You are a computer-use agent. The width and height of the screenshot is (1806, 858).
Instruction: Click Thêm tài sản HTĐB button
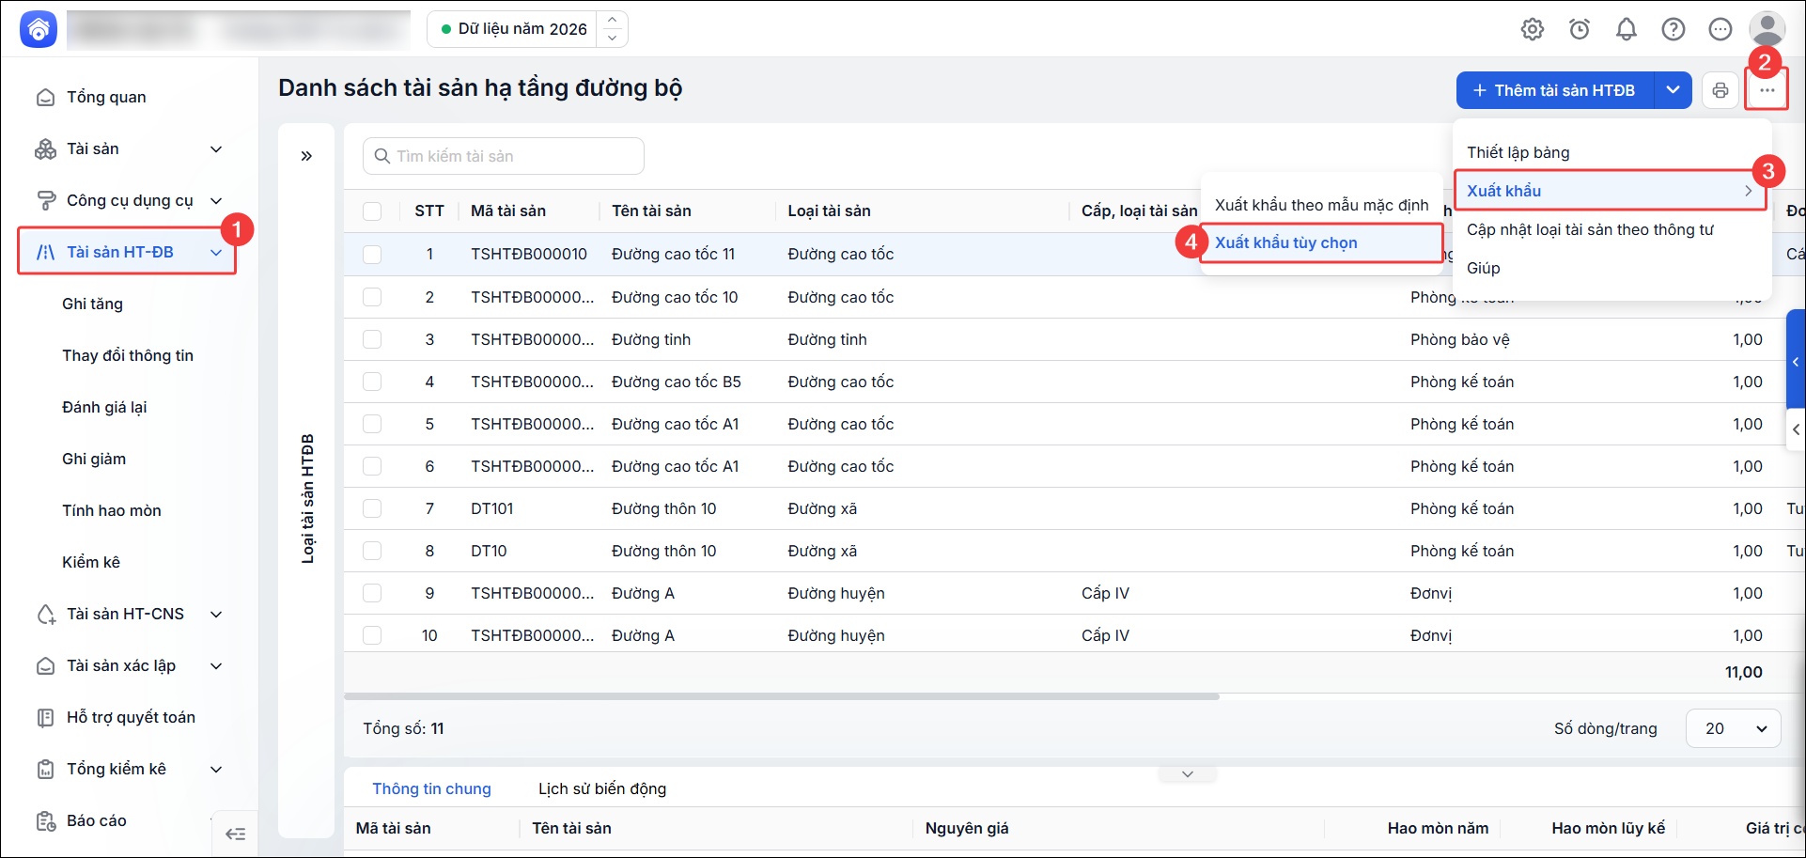[1555, 90]
